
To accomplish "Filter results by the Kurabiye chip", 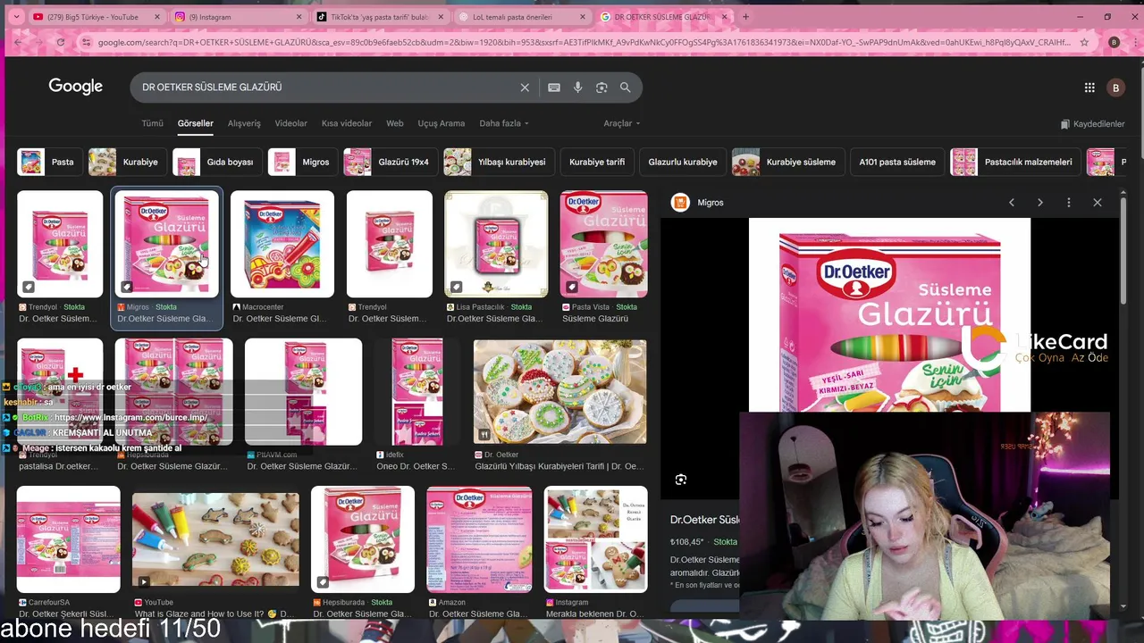I will [127, 162].
